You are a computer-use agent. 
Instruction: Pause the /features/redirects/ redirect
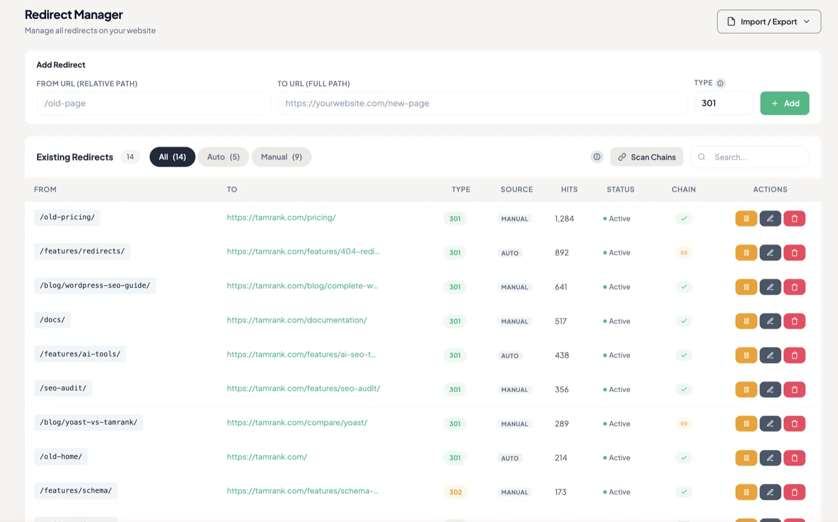pyautogui.click(x=746, y=253)
